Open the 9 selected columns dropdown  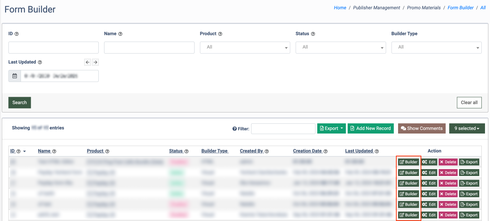[467, 129]
